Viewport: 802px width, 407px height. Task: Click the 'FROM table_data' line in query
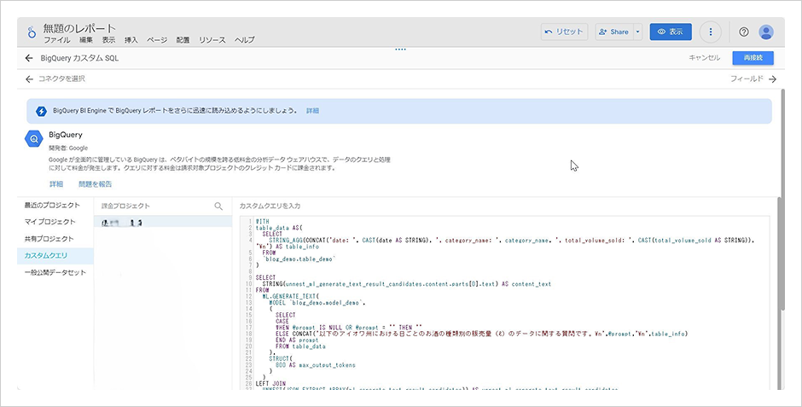pos(299,346)
